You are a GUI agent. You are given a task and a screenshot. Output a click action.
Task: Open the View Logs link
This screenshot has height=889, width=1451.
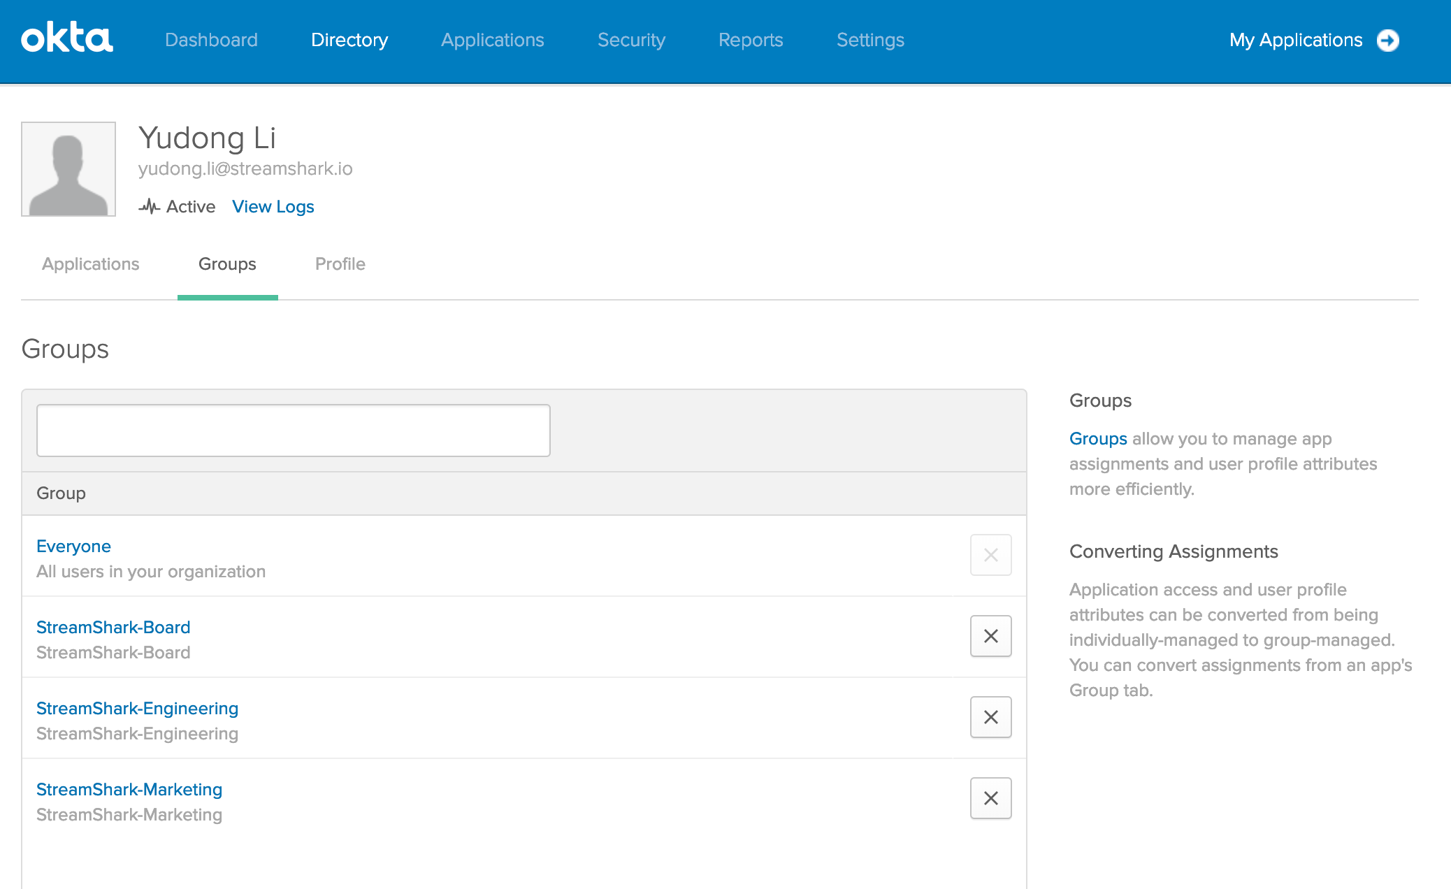tap(273, 206)
